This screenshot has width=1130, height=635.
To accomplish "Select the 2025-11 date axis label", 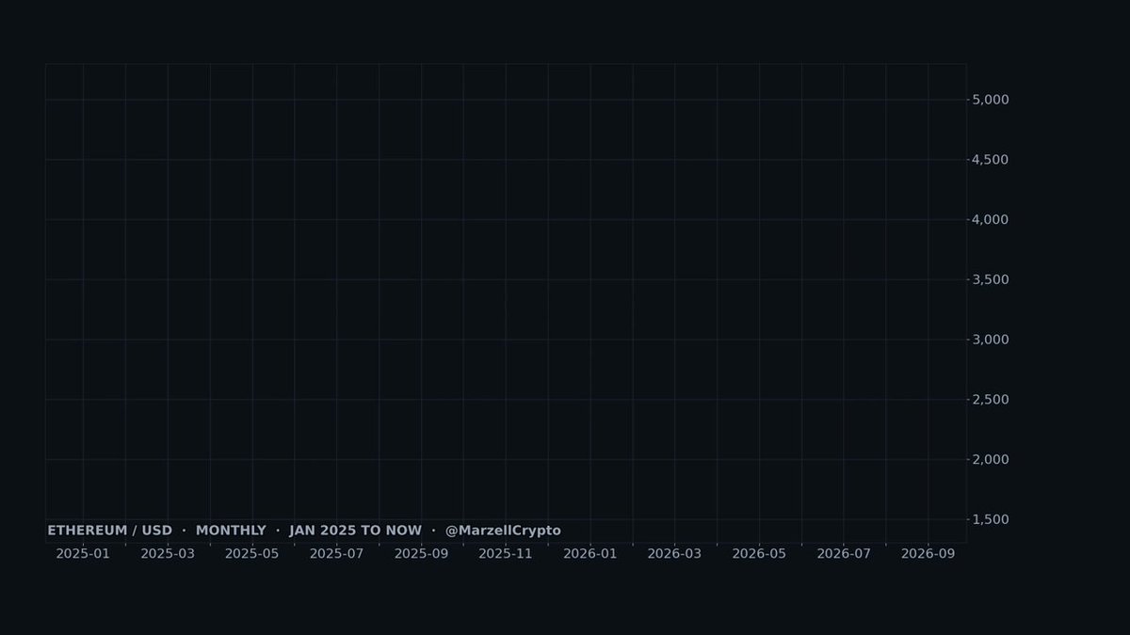I will (x=506, y=554).
